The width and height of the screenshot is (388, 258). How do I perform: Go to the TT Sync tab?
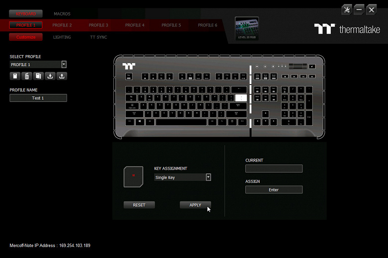coord(98,37)
